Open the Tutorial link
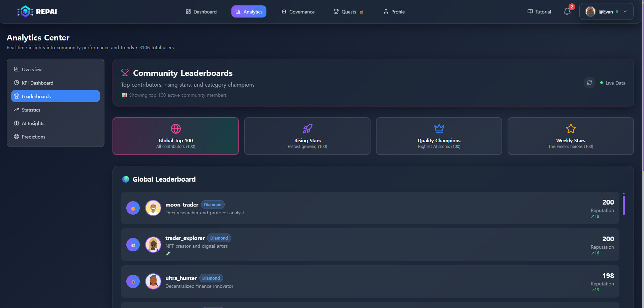The width and height of the screenshot is (644, 308). coord(539,12)
